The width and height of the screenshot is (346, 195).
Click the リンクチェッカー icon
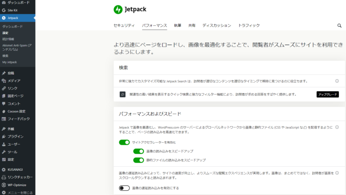4,177
